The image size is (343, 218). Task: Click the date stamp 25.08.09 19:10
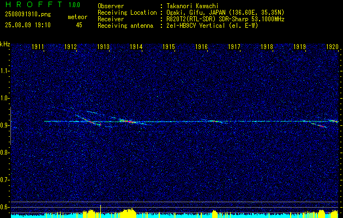28,25
